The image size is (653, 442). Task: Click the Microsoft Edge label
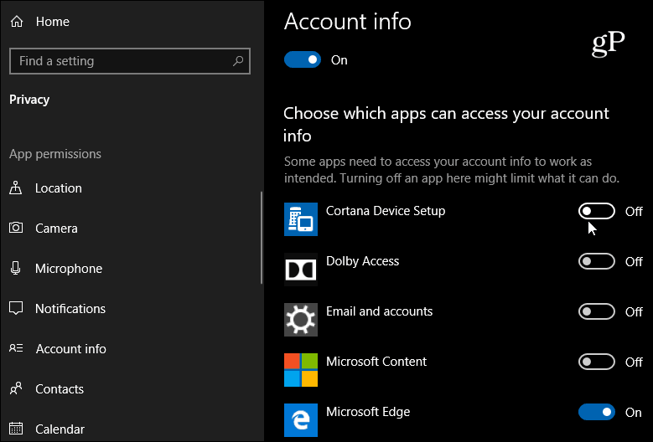(x=368, y=412)
